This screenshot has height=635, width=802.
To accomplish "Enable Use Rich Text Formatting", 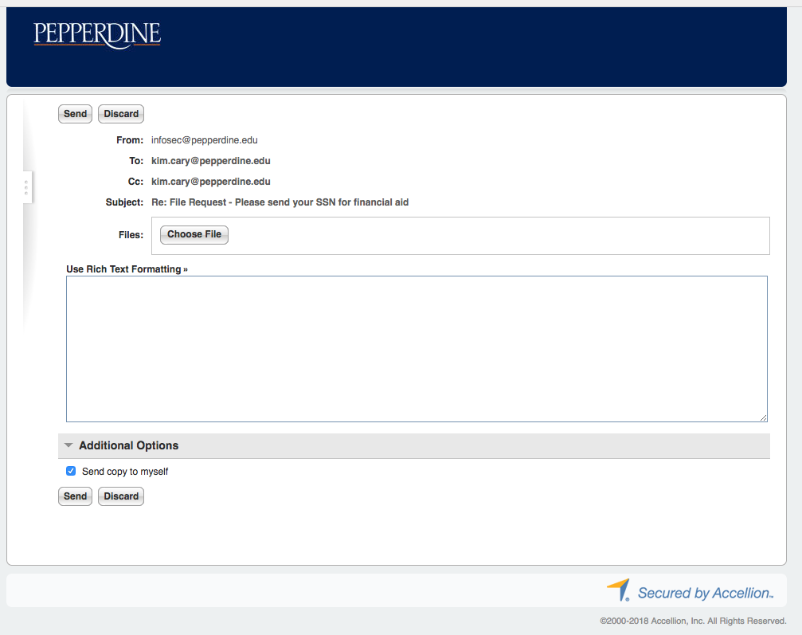I will 127,269.
